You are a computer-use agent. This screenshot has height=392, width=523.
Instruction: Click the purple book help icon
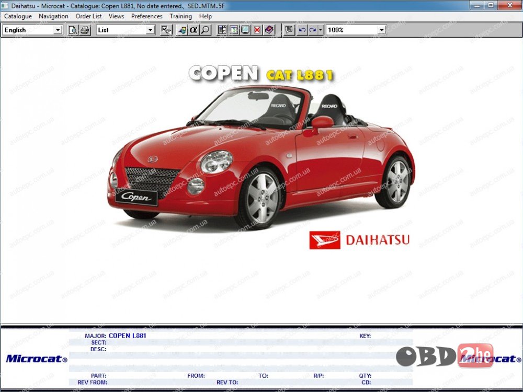coord(269,30)
